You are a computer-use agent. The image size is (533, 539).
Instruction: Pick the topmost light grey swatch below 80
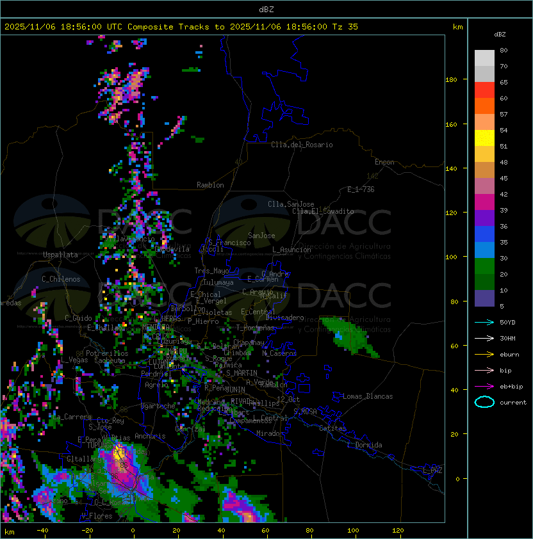coord(484,58)
